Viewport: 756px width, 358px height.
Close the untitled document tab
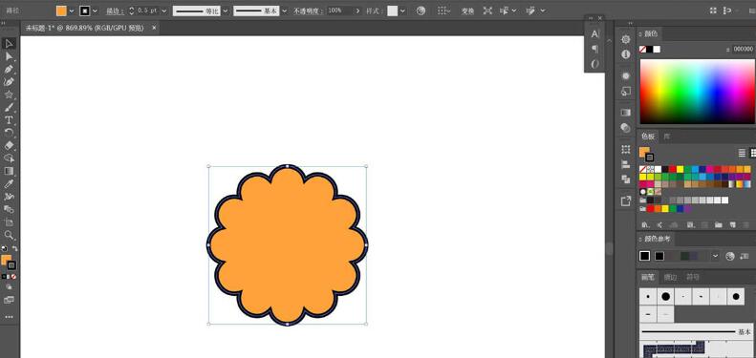pos(154,29)
